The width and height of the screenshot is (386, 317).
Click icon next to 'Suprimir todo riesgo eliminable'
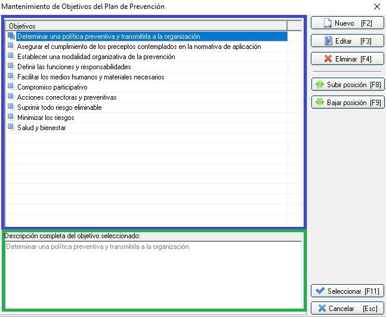(x=11, y=107)
